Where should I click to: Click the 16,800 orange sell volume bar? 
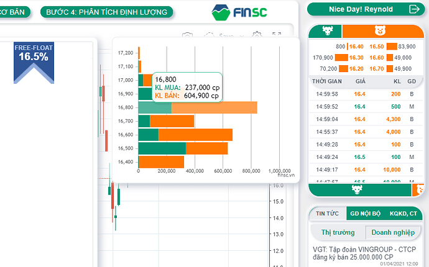214,107
